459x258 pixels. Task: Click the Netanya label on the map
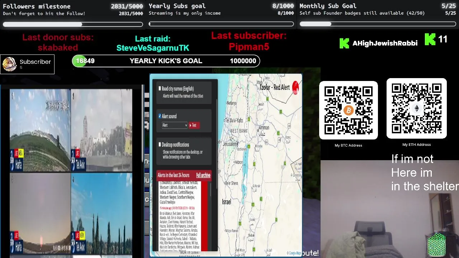click(232, 103)
